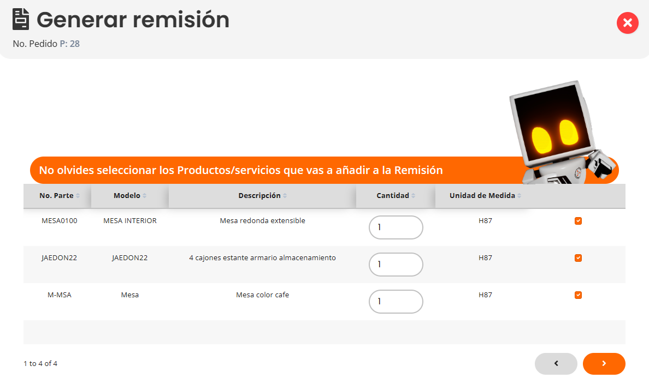Uncheck the MESA0100 product checkbox
This screenshot has width=649, height=378.
coord(578,221)
